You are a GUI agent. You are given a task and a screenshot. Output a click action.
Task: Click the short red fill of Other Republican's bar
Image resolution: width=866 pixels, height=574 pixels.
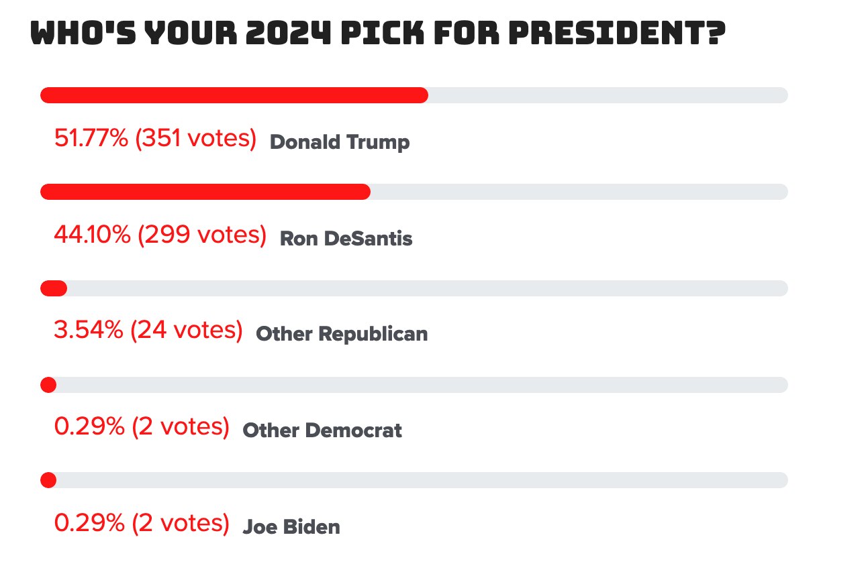point(54,288)
